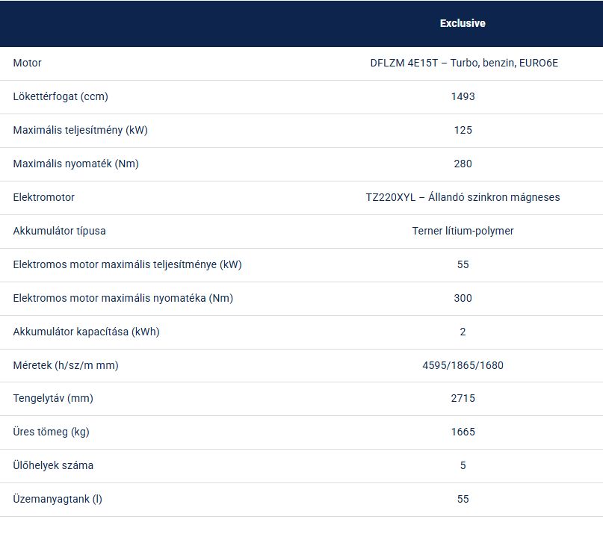This screenshot has width=603, height=537.
Task: Select the "Maximális nyomaték (Nm)" label
Action: coord(75,164)
